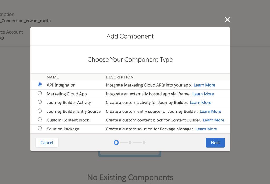Click 'Create a custom solution for Package Manager' text
Viewport: 270px width, 184px height.
click(x=150, y=129)
